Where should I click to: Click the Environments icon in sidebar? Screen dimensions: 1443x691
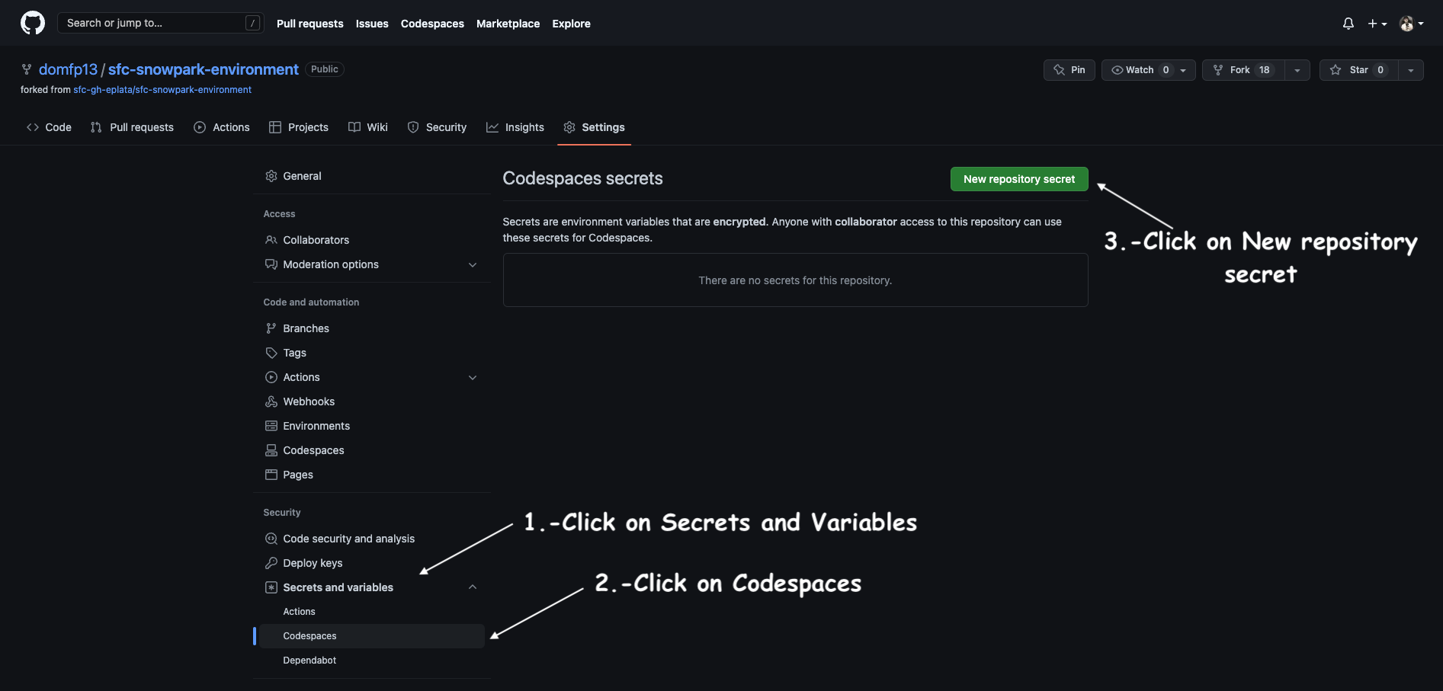click(271, 426)
